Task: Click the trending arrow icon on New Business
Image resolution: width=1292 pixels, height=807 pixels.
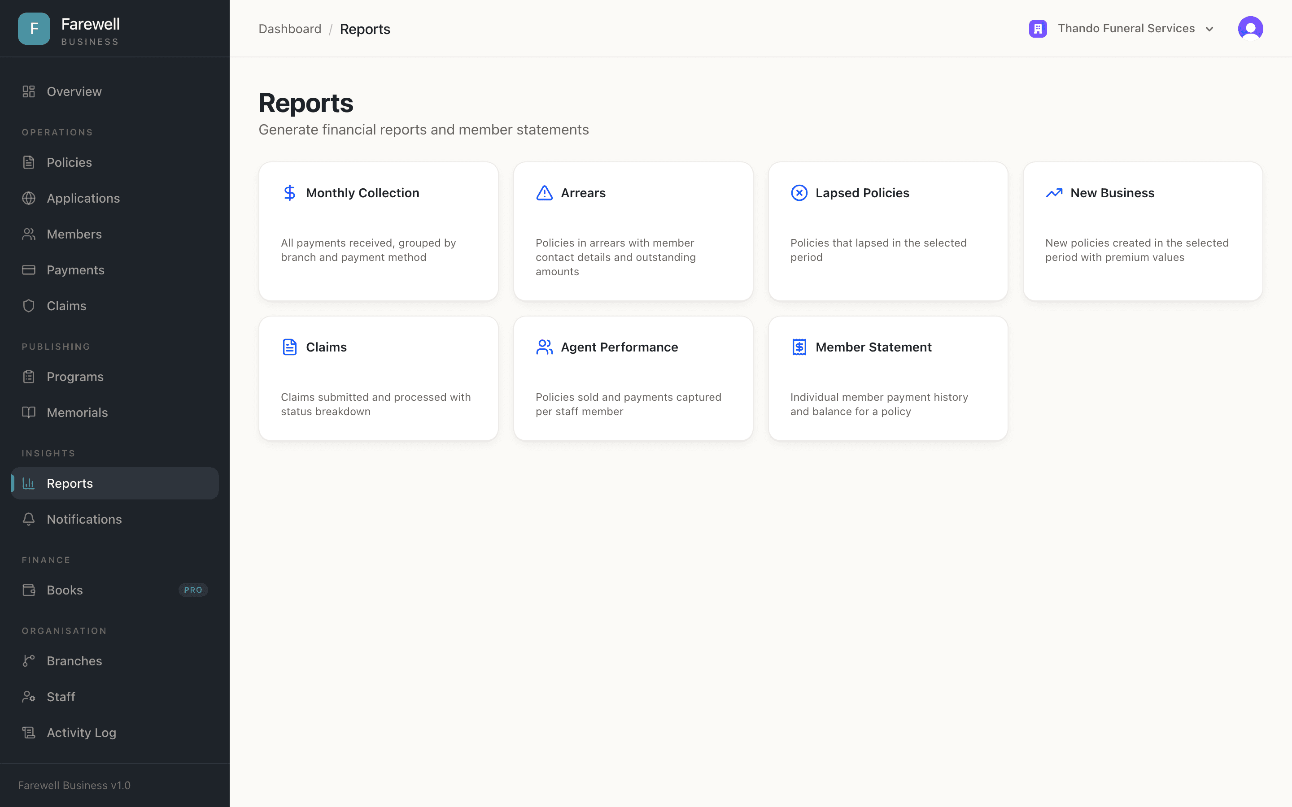Action: point(1054,193)
